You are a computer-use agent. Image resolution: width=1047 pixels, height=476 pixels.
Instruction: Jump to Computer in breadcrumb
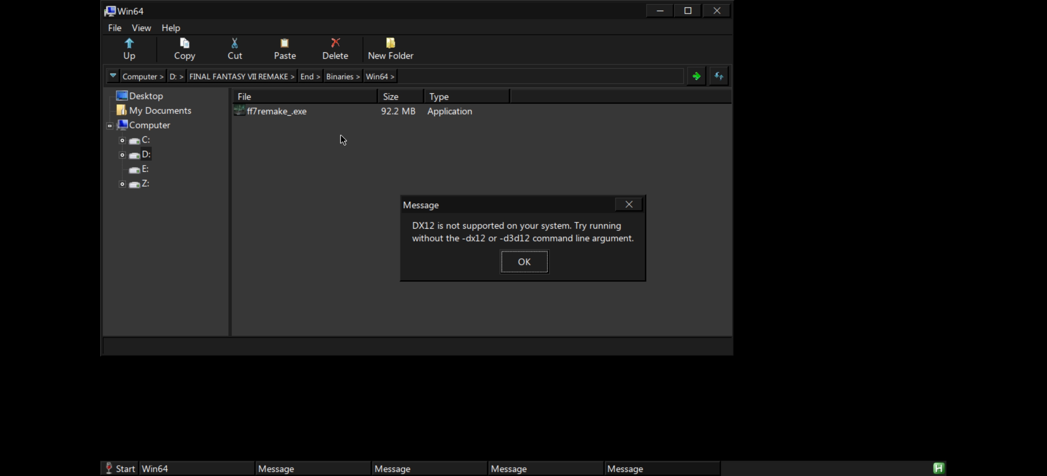tap(143, 76)
